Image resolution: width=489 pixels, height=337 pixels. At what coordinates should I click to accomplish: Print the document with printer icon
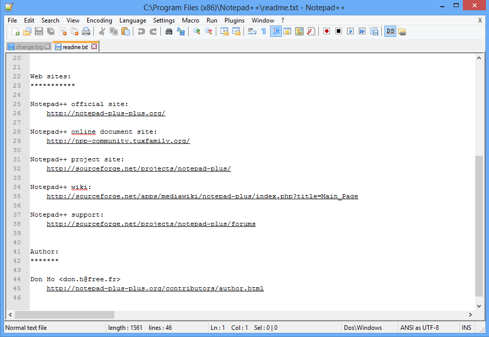pyautogui.click(x=87, y=31)
